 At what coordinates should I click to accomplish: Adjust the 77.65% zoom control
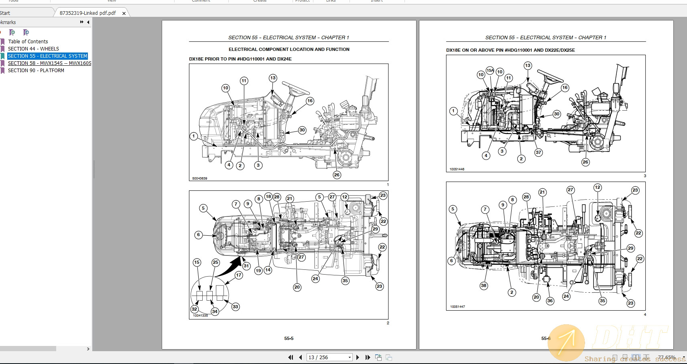click(x=667, y=357)
